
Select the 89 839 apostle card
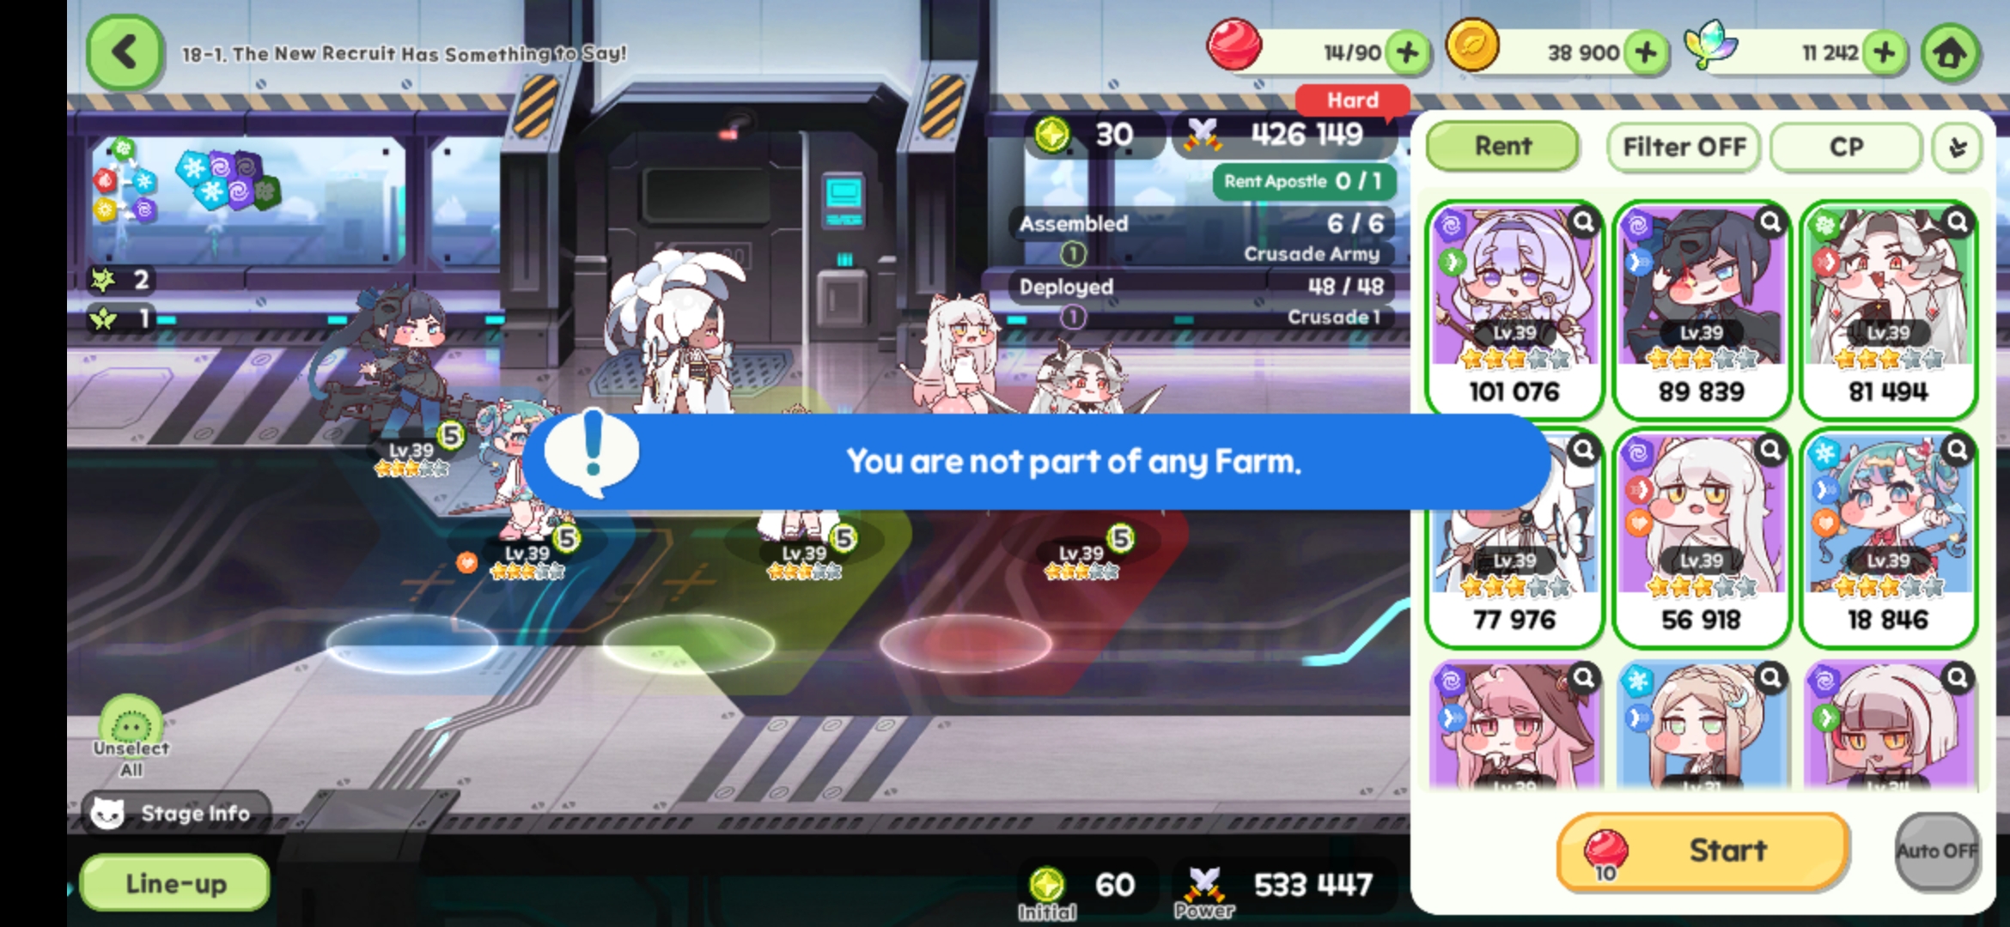1701,310
